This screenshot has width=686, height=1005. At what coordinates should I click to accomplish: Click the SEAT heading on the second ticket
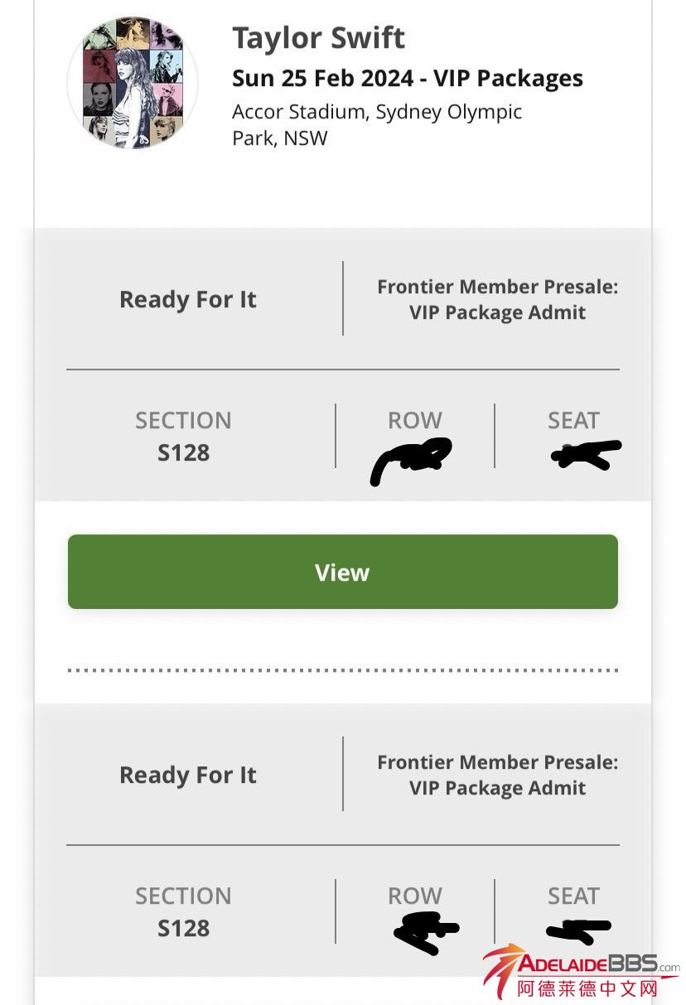coord(573,896)
